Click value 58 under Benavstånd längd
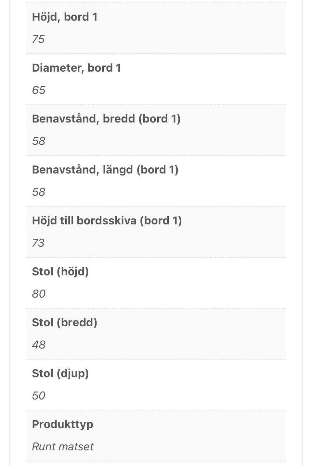 click(x=38, y=192)
